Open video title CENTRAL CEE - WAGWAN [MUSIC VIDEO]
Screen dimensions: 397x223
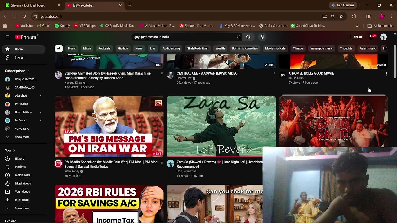coord(207,73)
